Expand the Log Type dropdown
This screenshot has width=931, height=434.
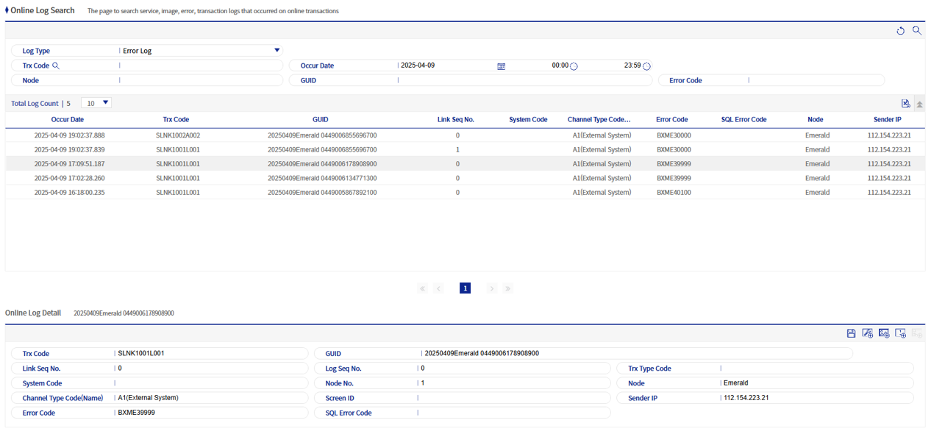[x=277, y=49]
